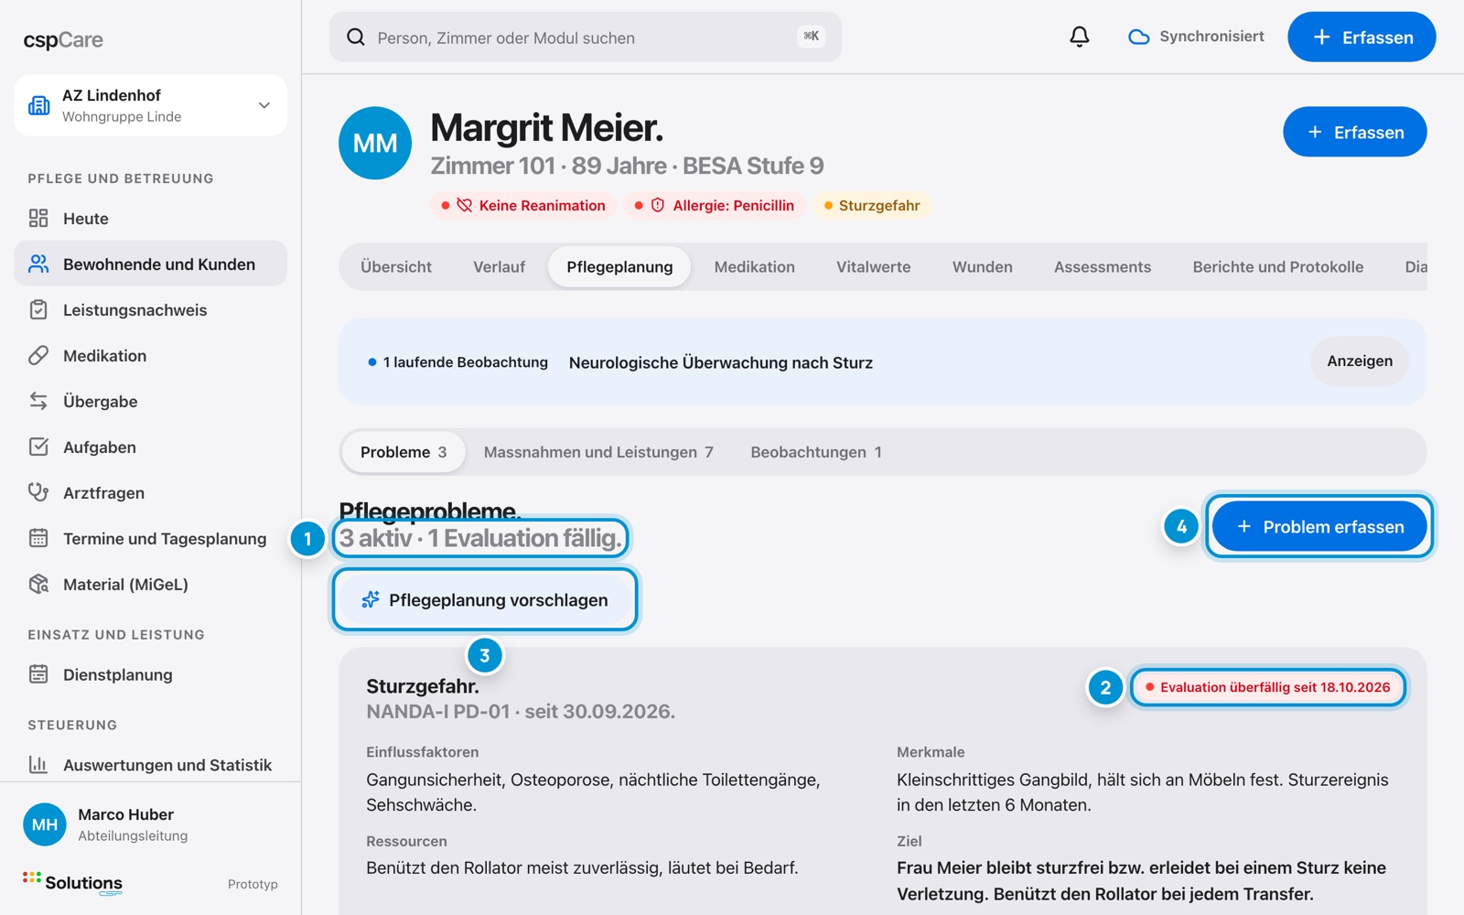Screen dimensions: 1464x915
Task: Click the Dienstplanung calendar icon
Action: coord(38,674)
